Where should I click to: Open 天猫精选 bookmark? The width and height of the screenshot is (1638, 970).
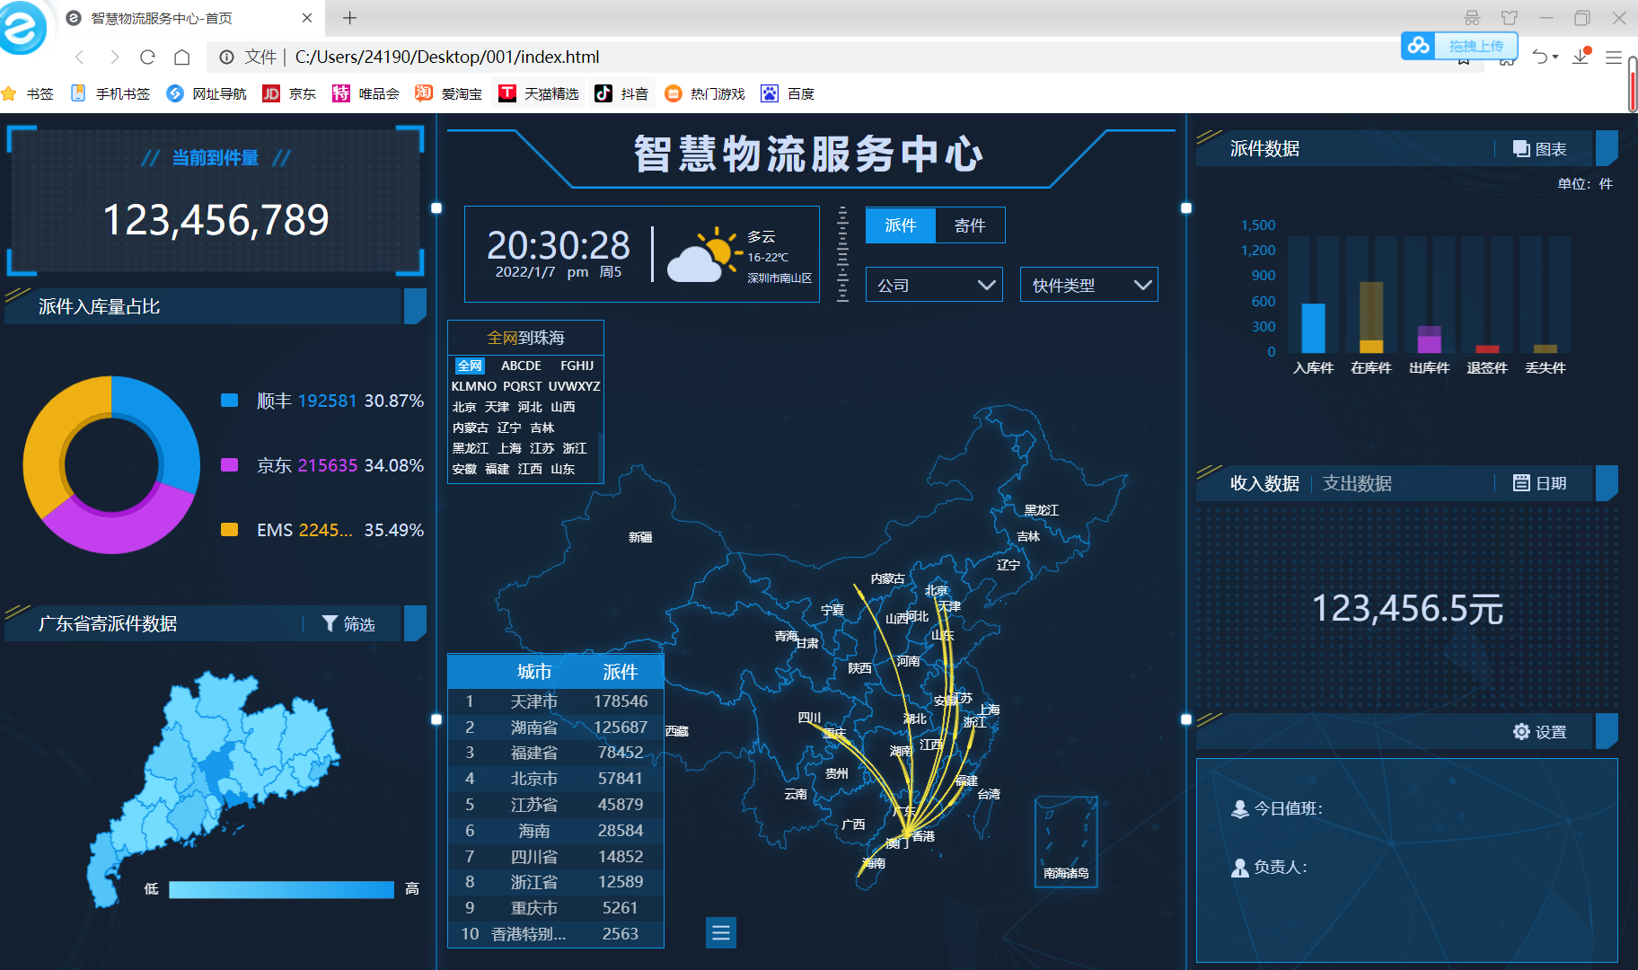tap(539, 93)
